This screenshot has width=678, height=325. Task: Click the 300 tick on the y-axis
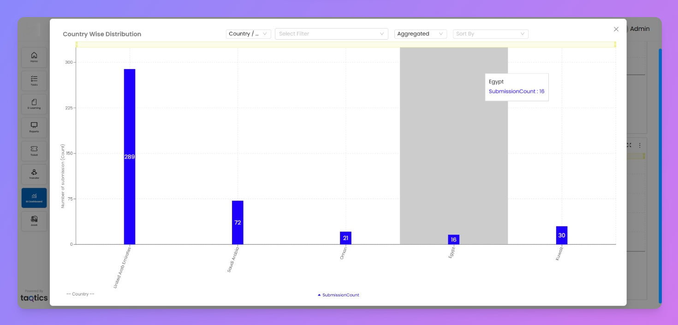68,62
